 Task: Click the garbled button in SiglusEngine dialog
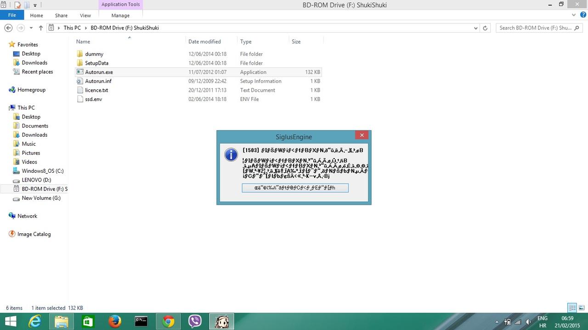[x=295, y=188]
